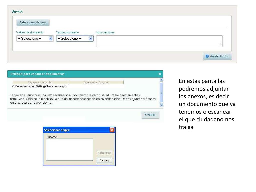The width and height of the screenshot is (256, 192).
Task: Close the Seleccionar origen window
Action: pos(112,130)
